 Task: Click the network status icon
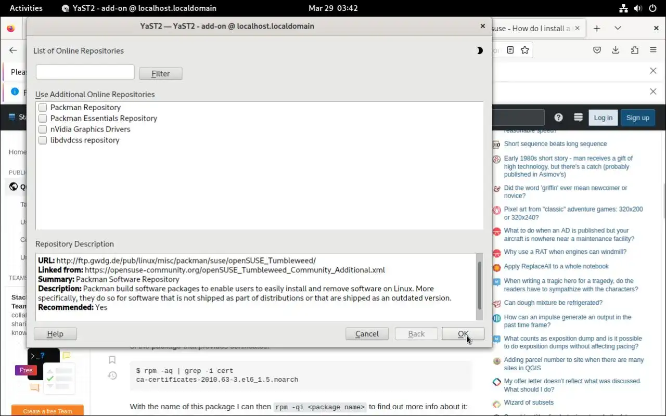623,8
